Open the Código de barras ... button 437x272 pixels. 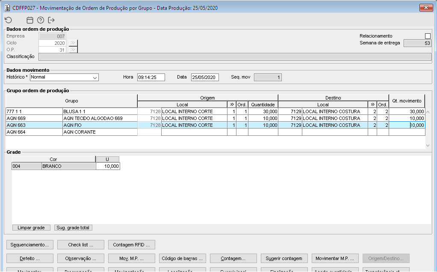point(183,259)
